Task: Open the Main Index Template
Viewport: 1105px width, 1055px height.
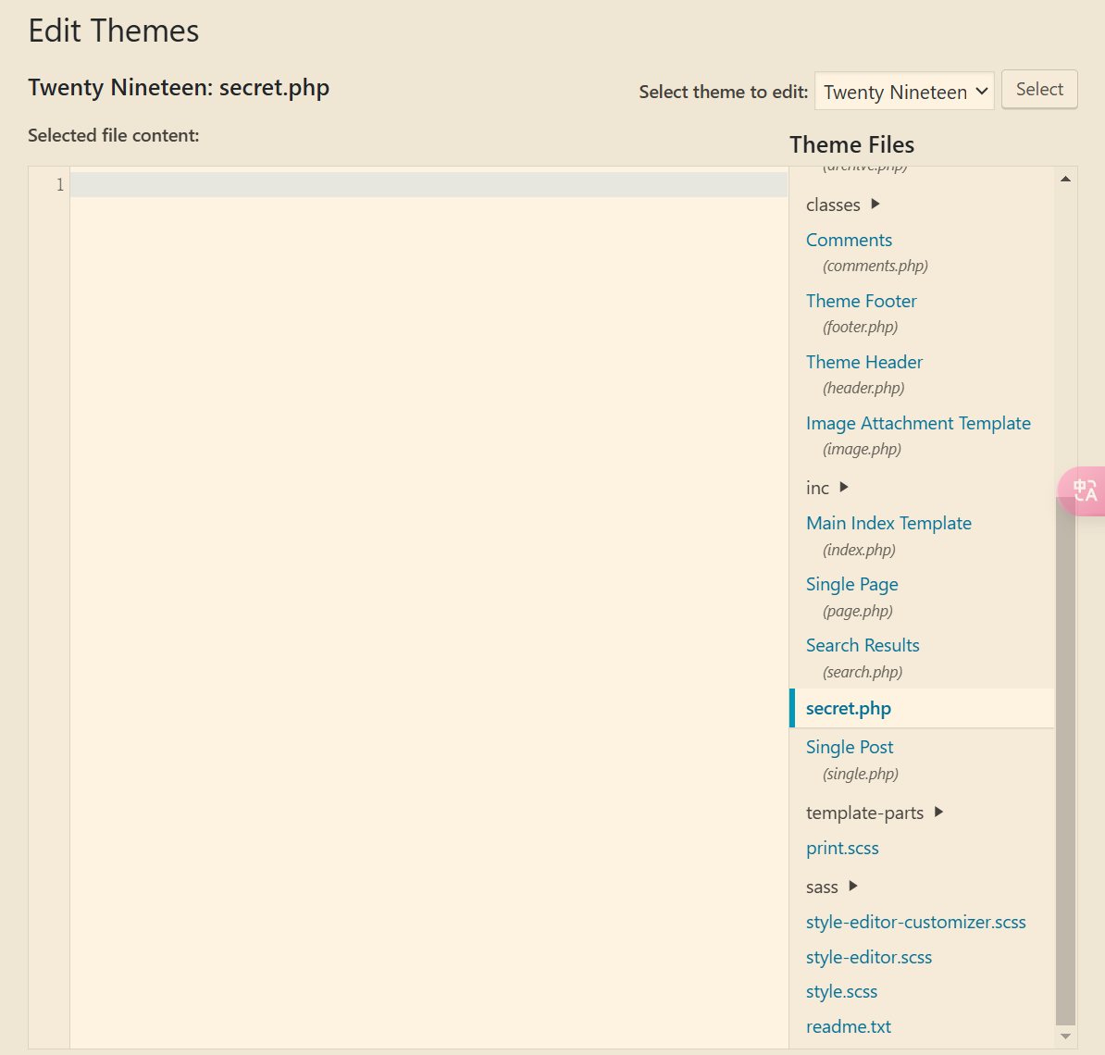Action: click(888, 523)
